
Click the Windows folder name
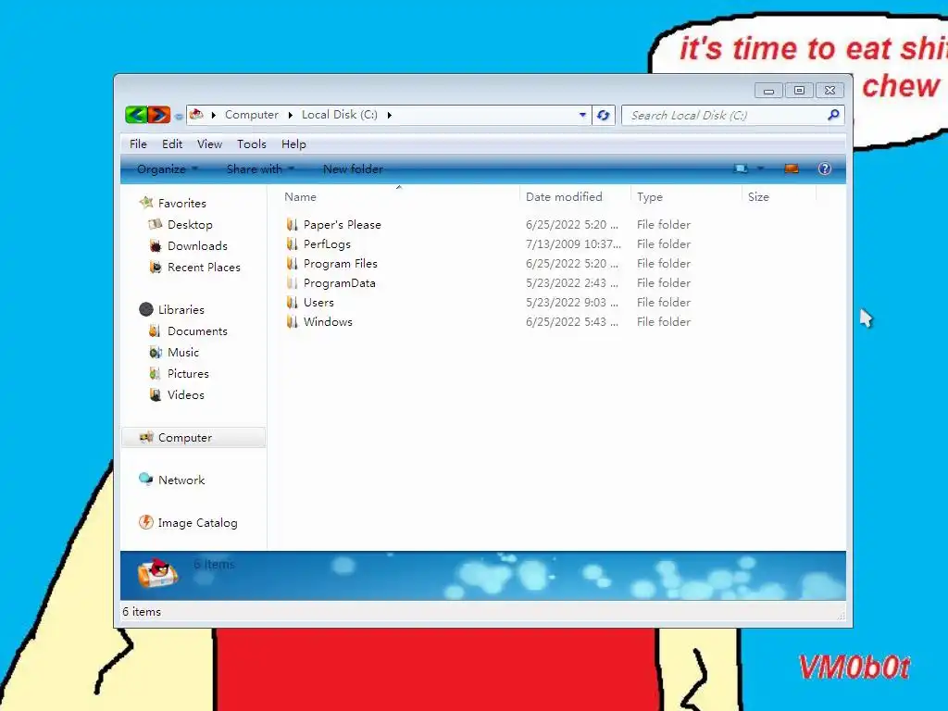coord(328,321)
